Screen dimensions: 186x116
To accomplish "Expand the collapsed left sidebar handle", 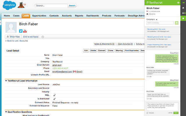I will 1,23.
